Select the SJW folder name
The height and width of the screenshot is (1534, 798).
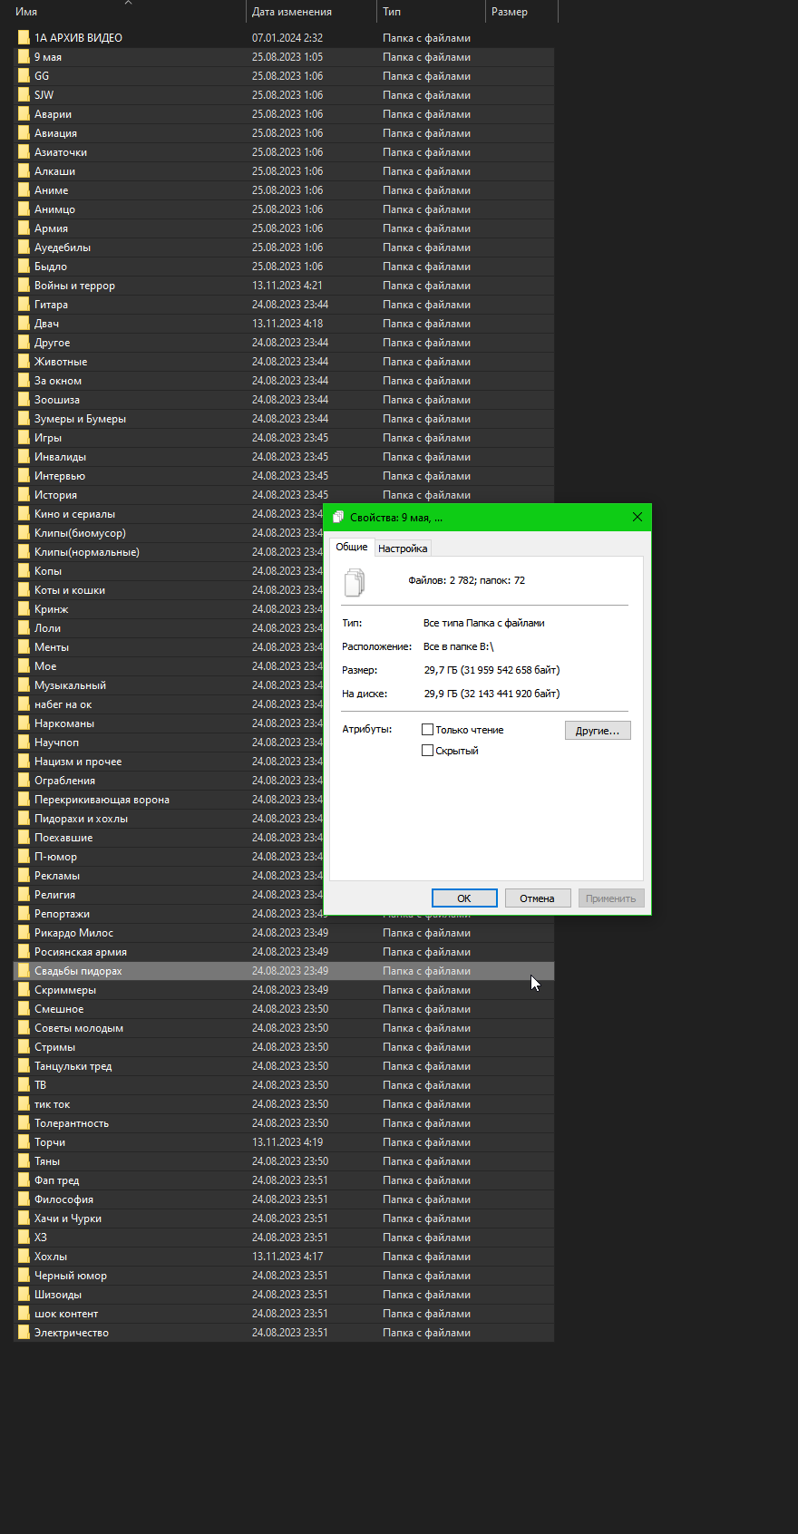[44, 95]
